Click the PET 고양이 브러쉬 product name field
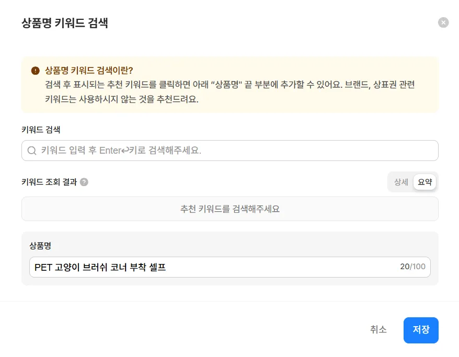 click(x=230, y=267)
